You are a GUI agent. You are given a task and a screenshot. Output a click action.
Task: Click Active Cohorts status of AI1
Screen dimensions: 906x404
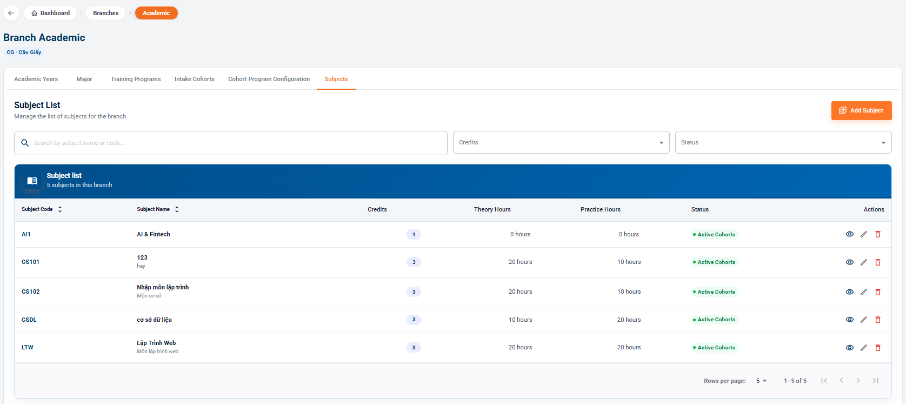click(x=715, y=235)
